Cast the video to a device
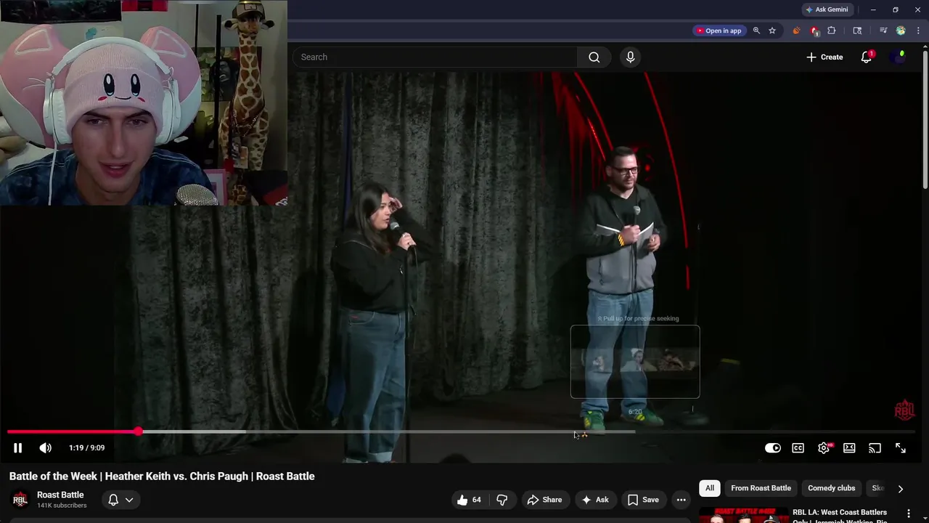Screen dimensions: 929x523 click(x=875, y=448)
